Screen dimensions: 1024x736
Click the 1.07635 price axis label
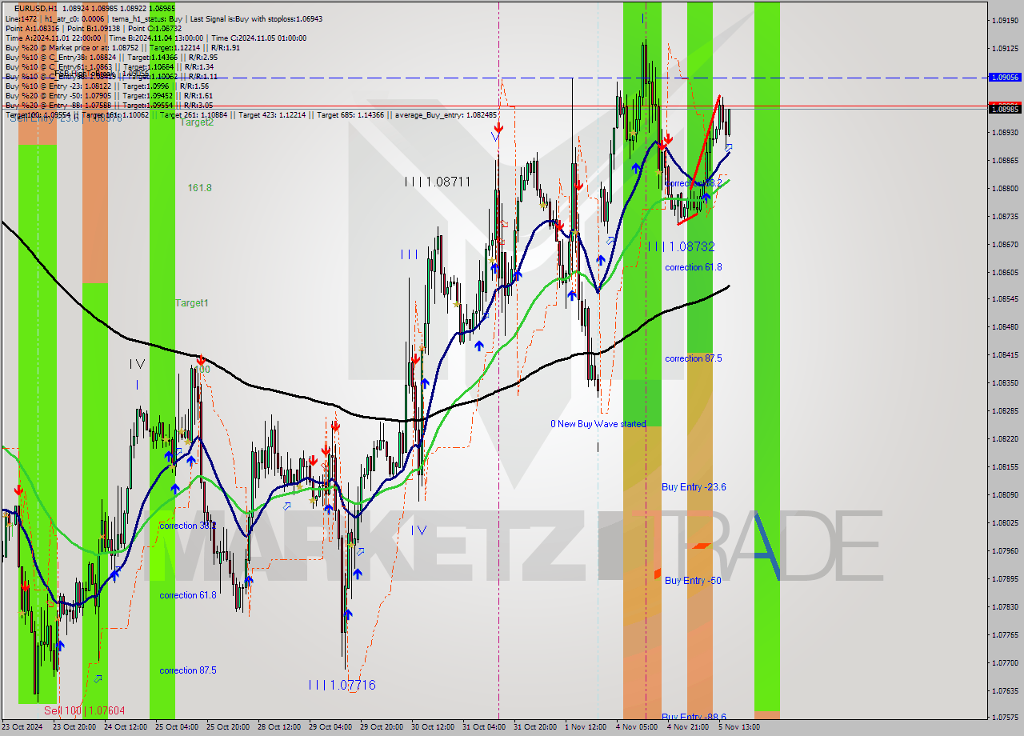pos(1005,690)
